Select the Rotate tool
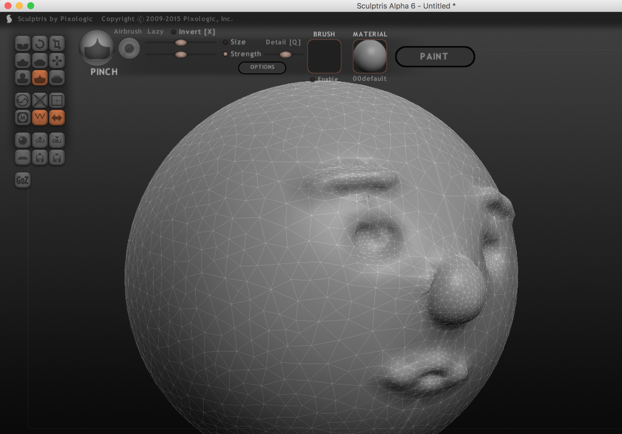 pos(40,44)
